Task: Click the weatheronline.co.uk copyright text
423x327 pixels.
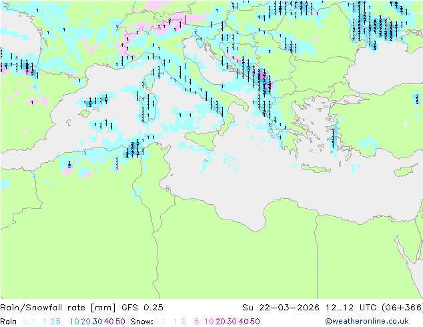Action: [x=367, y=321]
